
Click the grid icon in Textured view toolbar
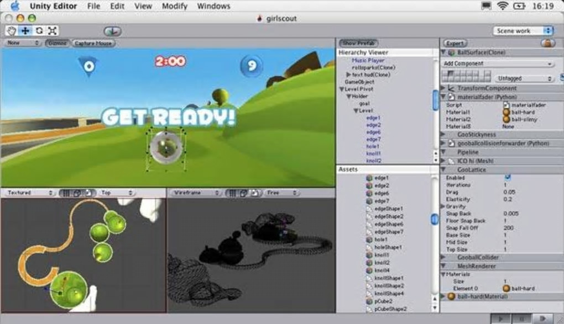click(66, 193)
